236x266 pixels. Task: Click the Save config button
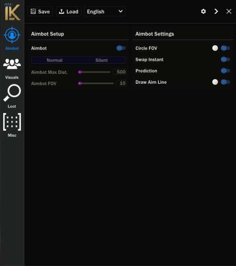click(40, 11)
